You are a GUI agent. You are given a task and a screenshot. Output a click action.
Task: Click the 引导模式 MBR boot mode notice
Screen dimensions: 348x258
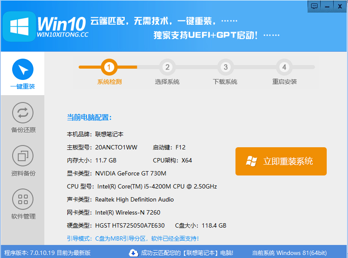pos(133,239)
